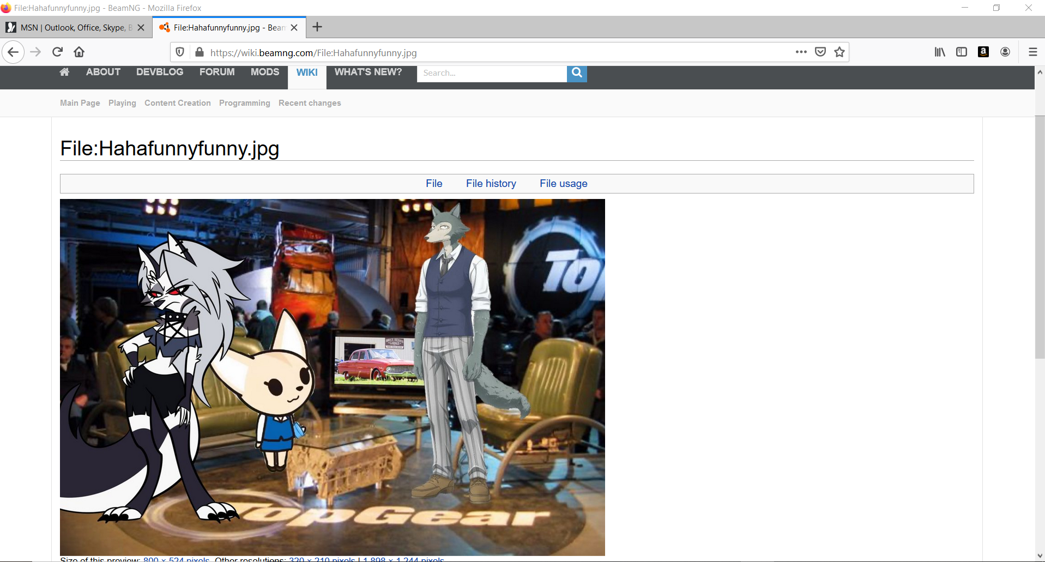Screen dimensions: 1045x562
Task: Close the File:Hahafunnyfunny.jpg tab
Action: [294, 28]
